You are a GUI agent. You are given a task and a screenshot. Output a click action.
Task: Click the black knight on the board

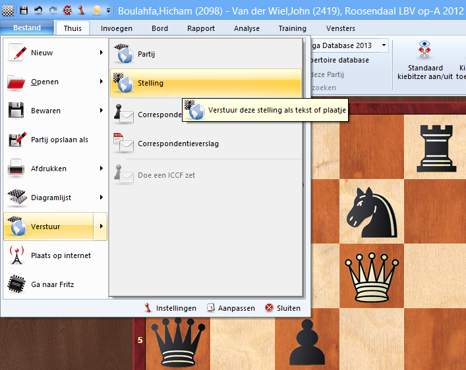pos(372,213)
